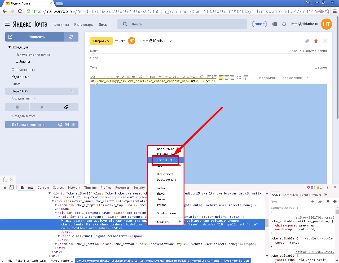Toggle the .cls class editor
This screenshot has height=263, width=339.
320,202
